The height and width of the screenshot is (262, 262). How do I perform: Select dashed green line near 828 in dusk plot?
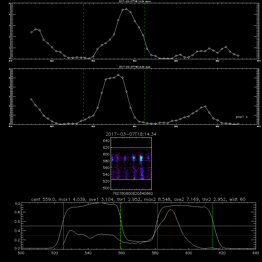click(83, 97)
